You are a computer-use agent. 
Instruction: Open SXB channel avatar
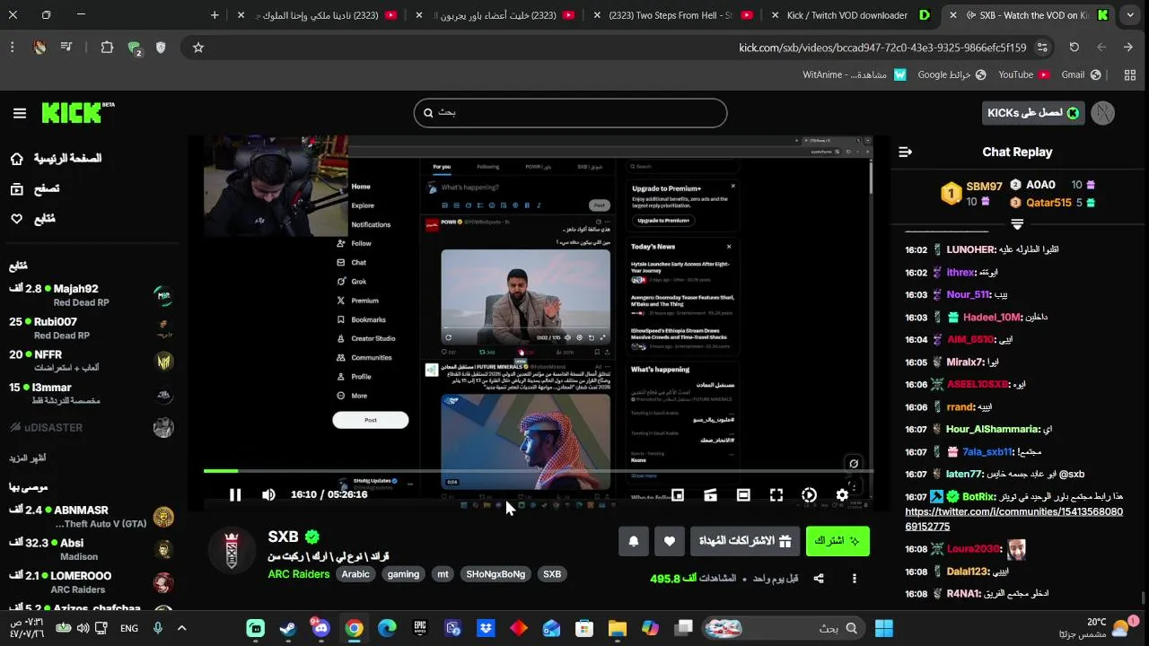(x=232, y=548)
